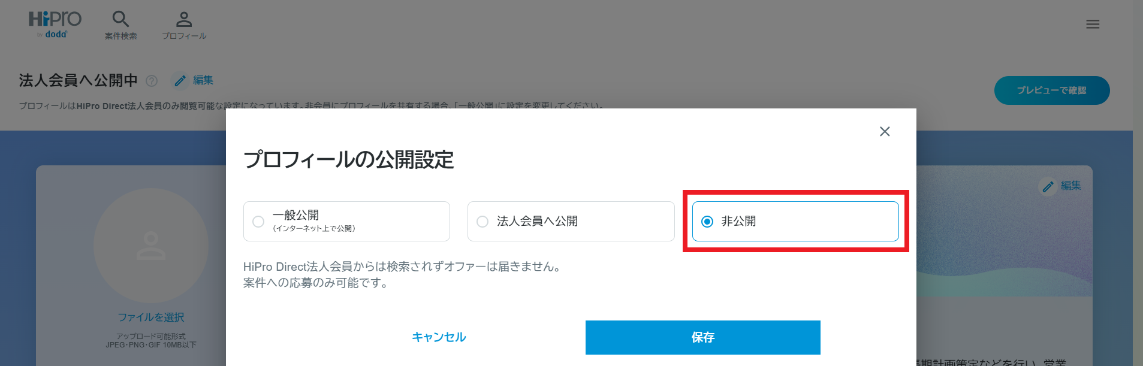Open the プロフィール person icon
Viewport: 1143px width, 366px height.
click(184, 19)
